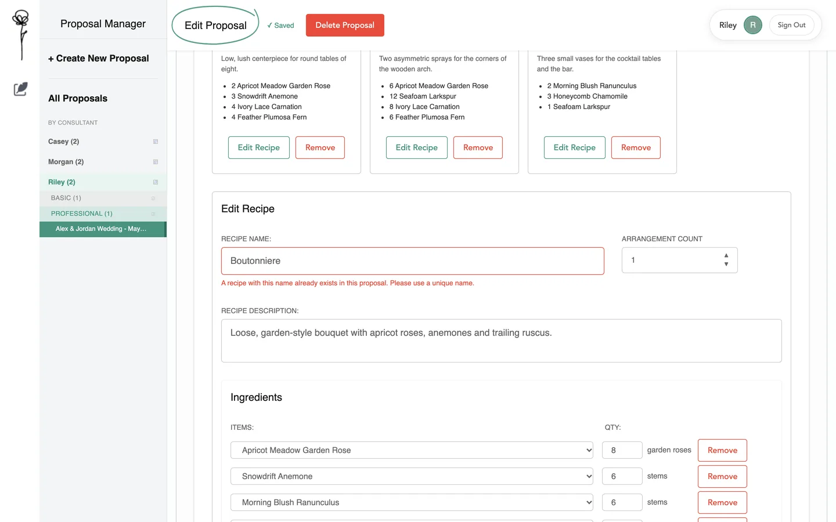
Task: Collapse the PROFESSIONAL (1) tier
Action: (81, 214)
